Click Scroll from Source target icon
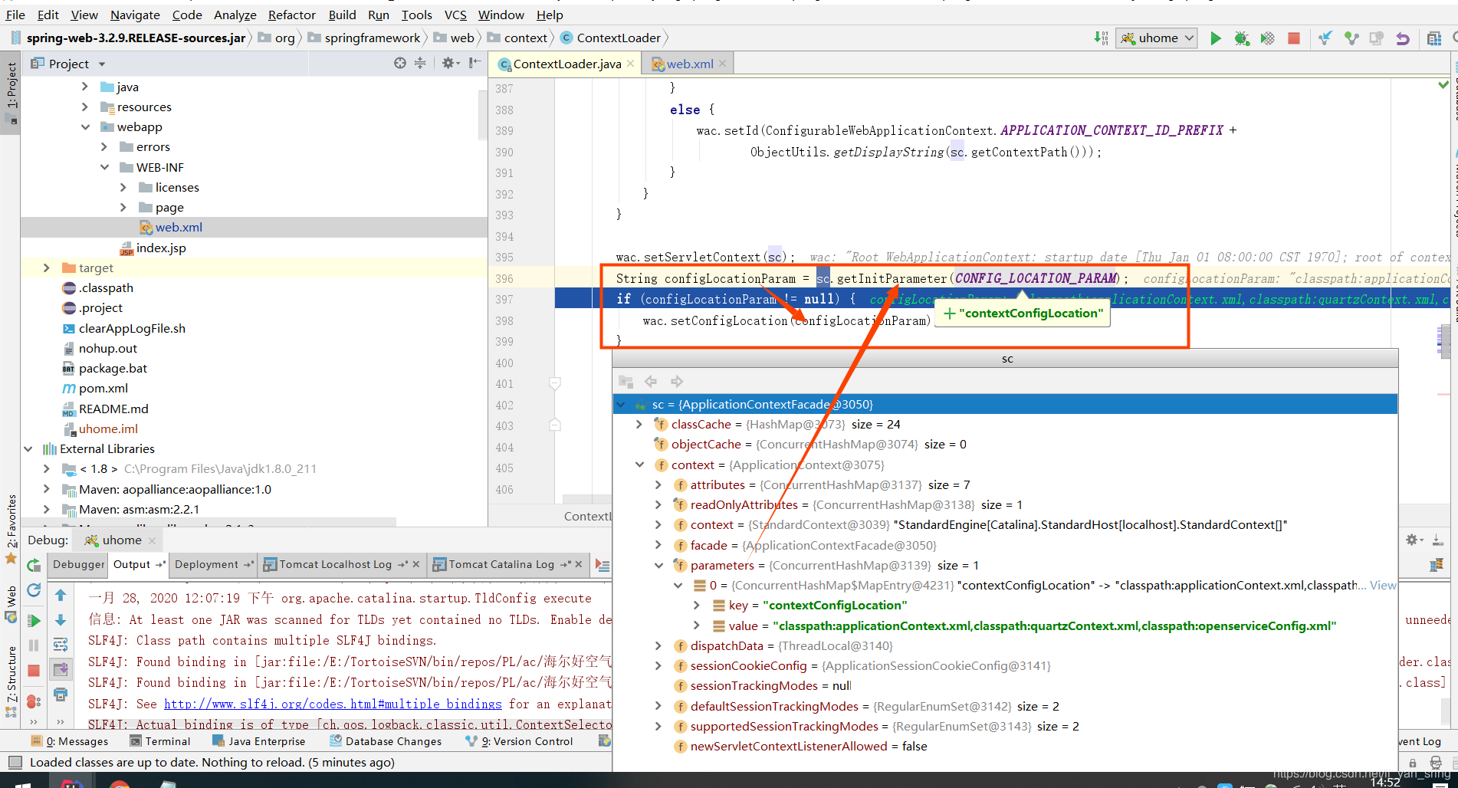The height and width of the screenshot is (788, 1458). click(400, 64)
